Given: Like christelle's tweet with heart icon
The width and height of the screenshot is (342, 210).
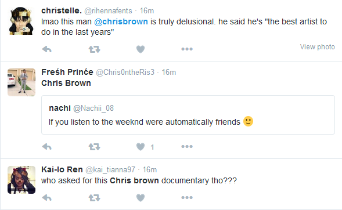Looking at the screenshot, I should 141,49.
